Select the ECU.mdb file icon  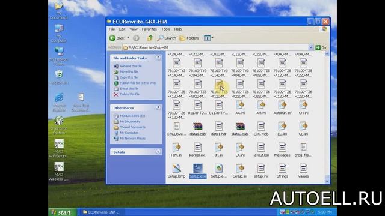(261, 127)
